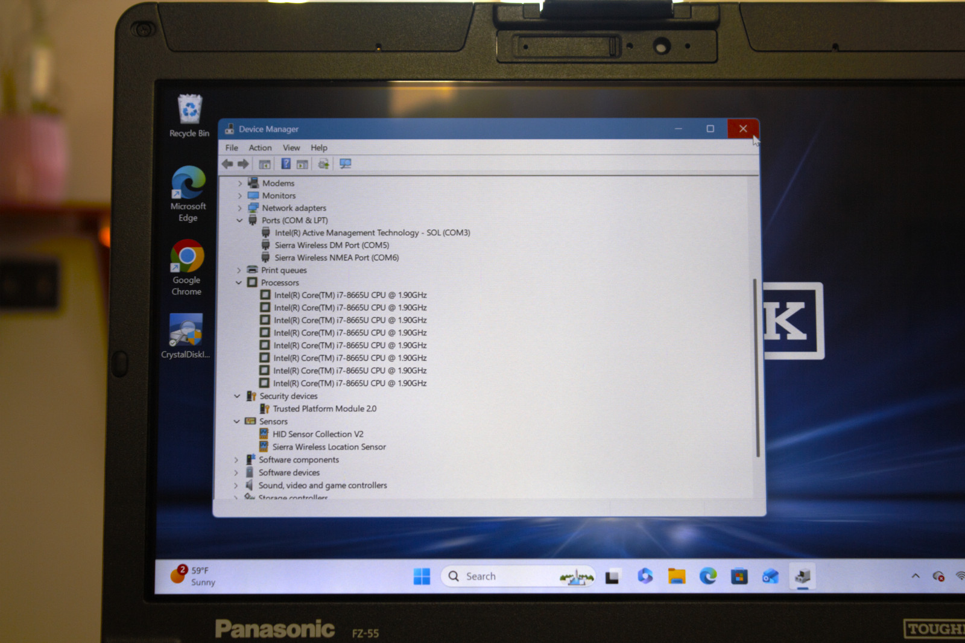Viewport: 965px width, 643px height.
Task: Click Device Manager taskbar icon
Action: [803, 577]
